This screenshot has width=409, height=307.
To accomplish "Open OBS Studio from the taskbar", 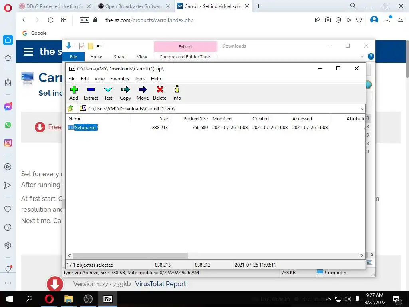I will click(x=88, y=299).
